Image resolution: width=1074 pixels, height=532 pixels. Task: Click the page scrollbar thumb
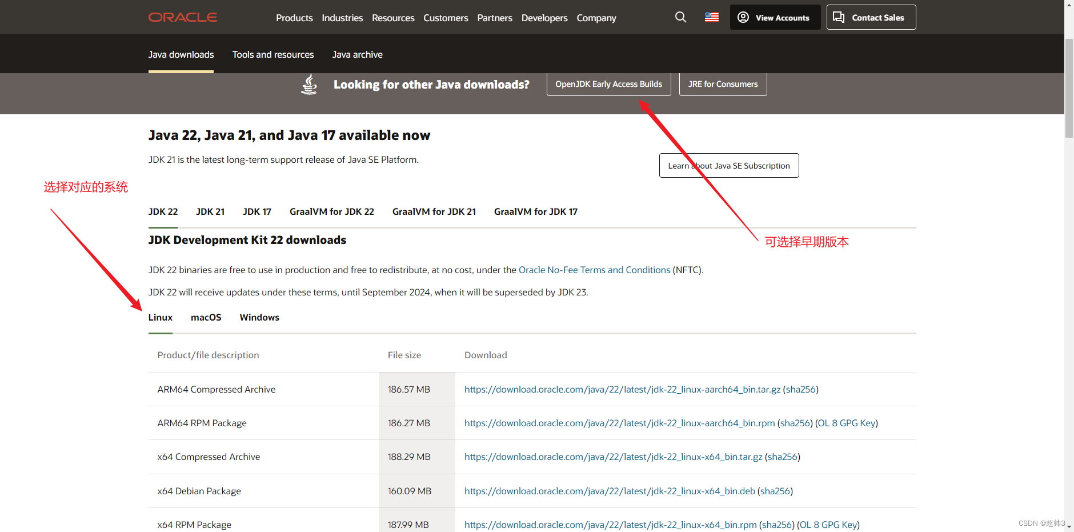[x=1069, y=87]
